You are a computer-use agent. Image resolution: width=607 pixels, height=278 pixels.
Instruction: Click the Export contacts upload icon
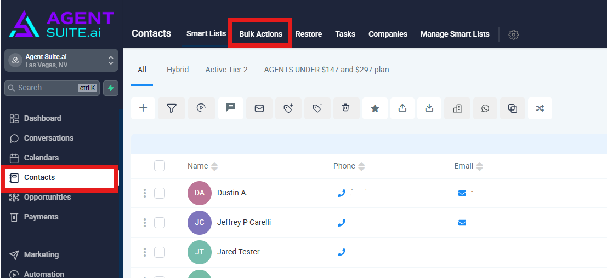coord(402,108)
